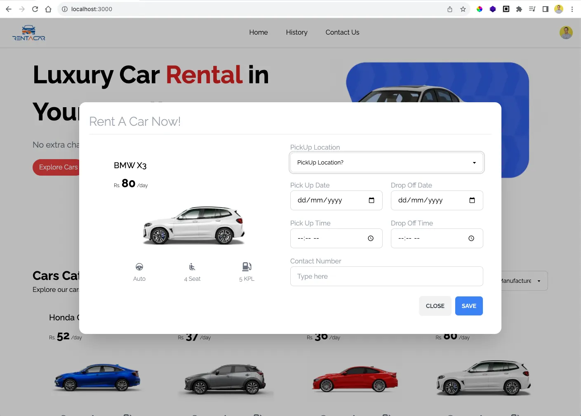Click the BMW X3 car image in dialog
Viewport: 581px width, 416px height.
[x=193, y=225]
